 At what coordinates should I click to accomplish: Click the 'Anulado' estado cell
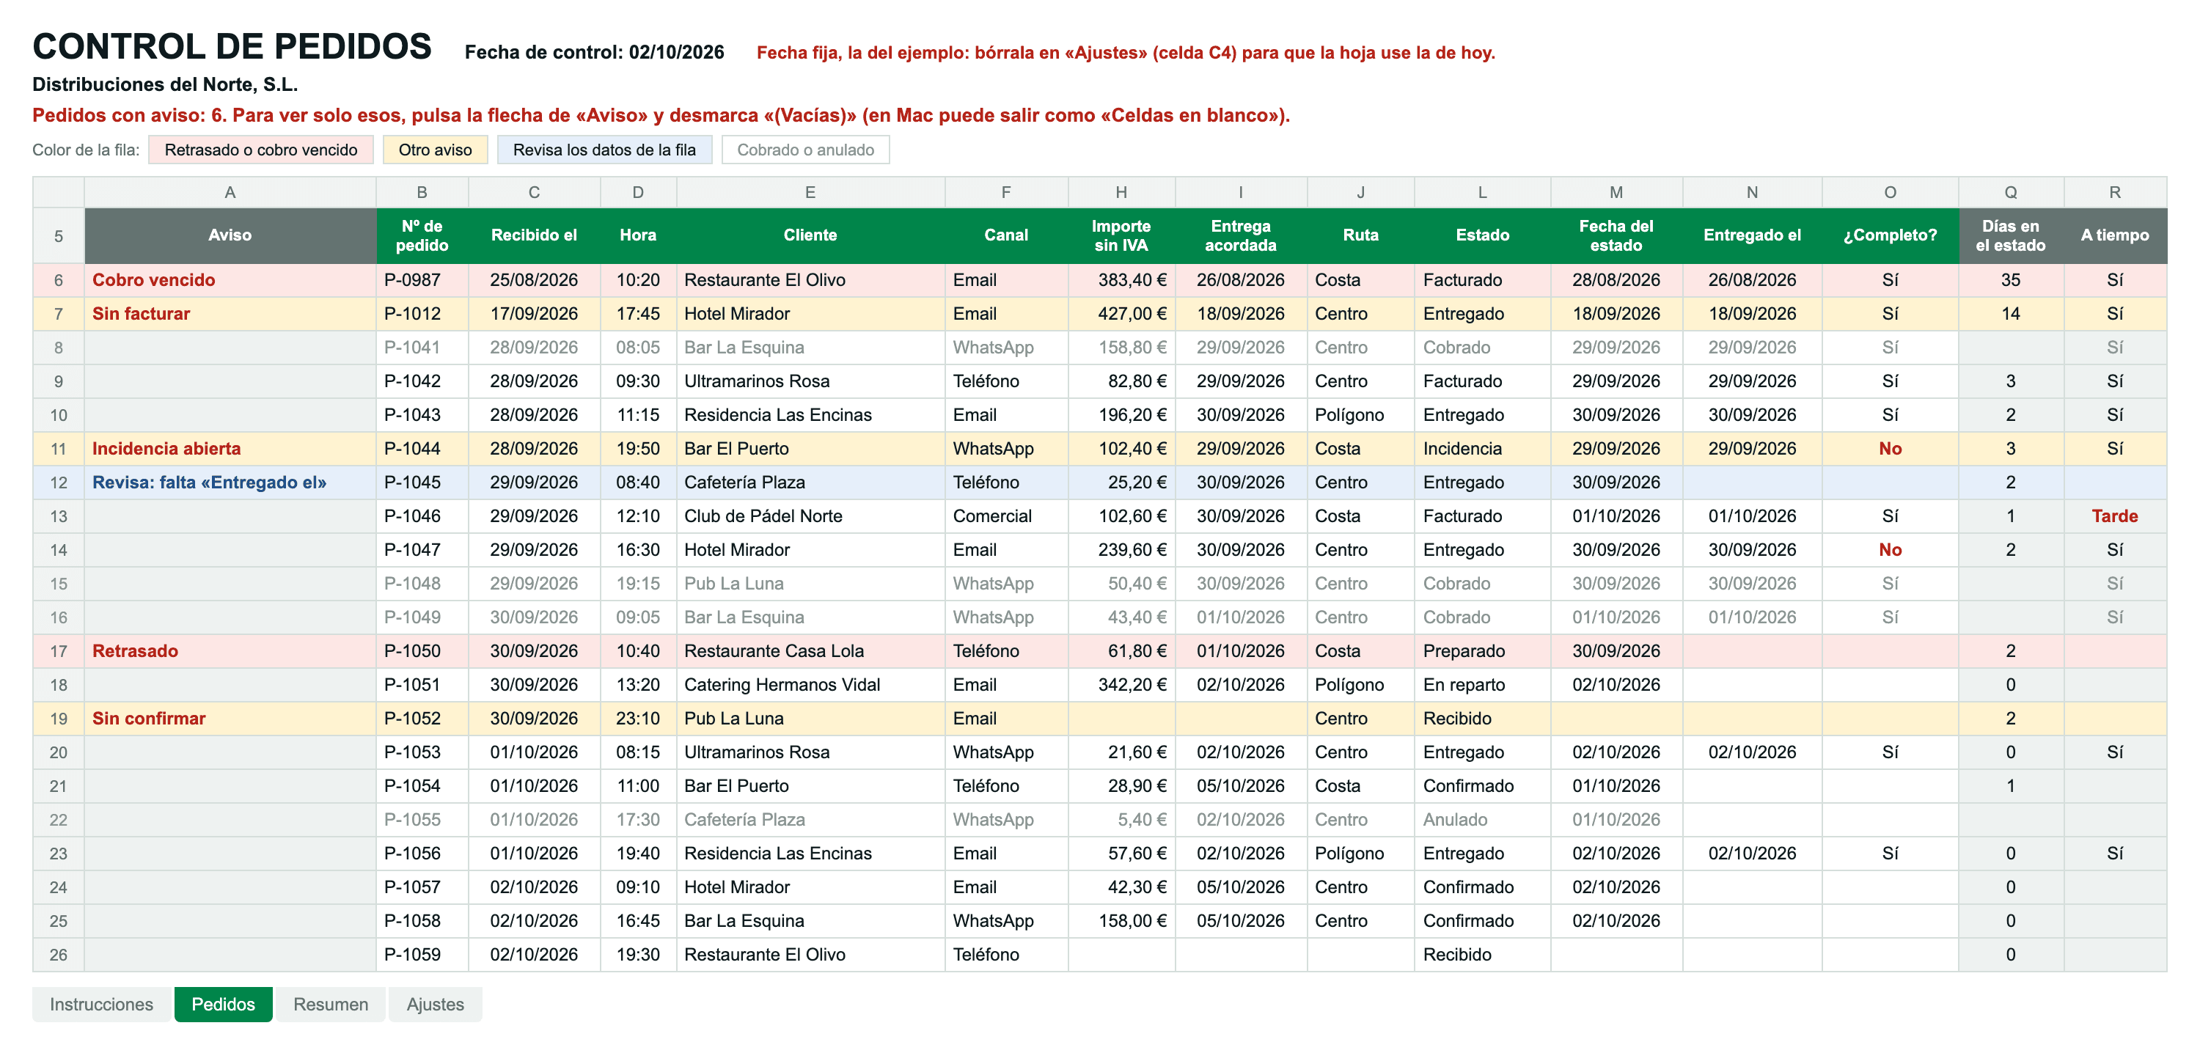[x=1482, y=820]
